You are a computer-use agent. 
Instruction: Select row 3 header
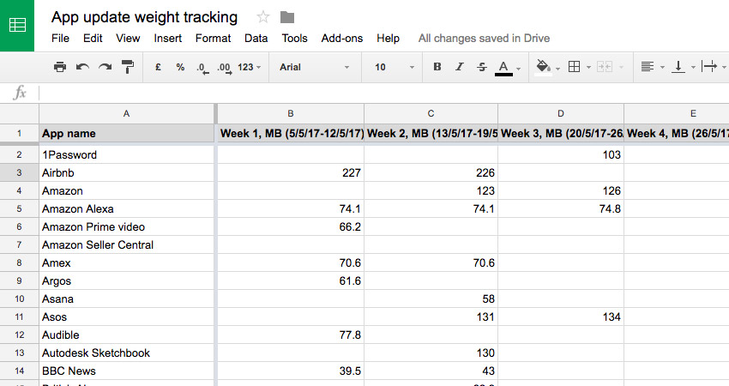point(20,172)
